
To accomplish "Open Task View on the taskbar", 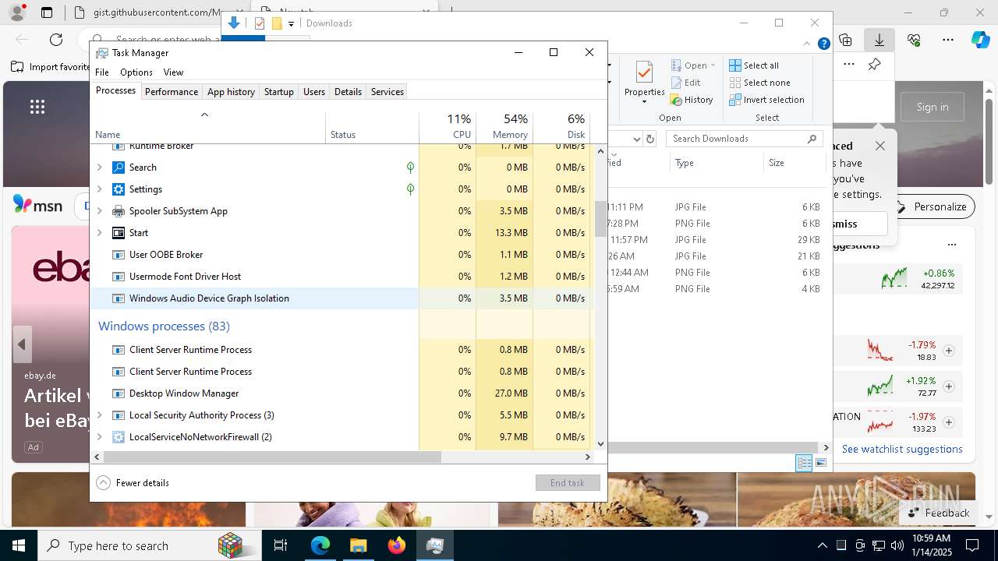I will click(281, 545).
